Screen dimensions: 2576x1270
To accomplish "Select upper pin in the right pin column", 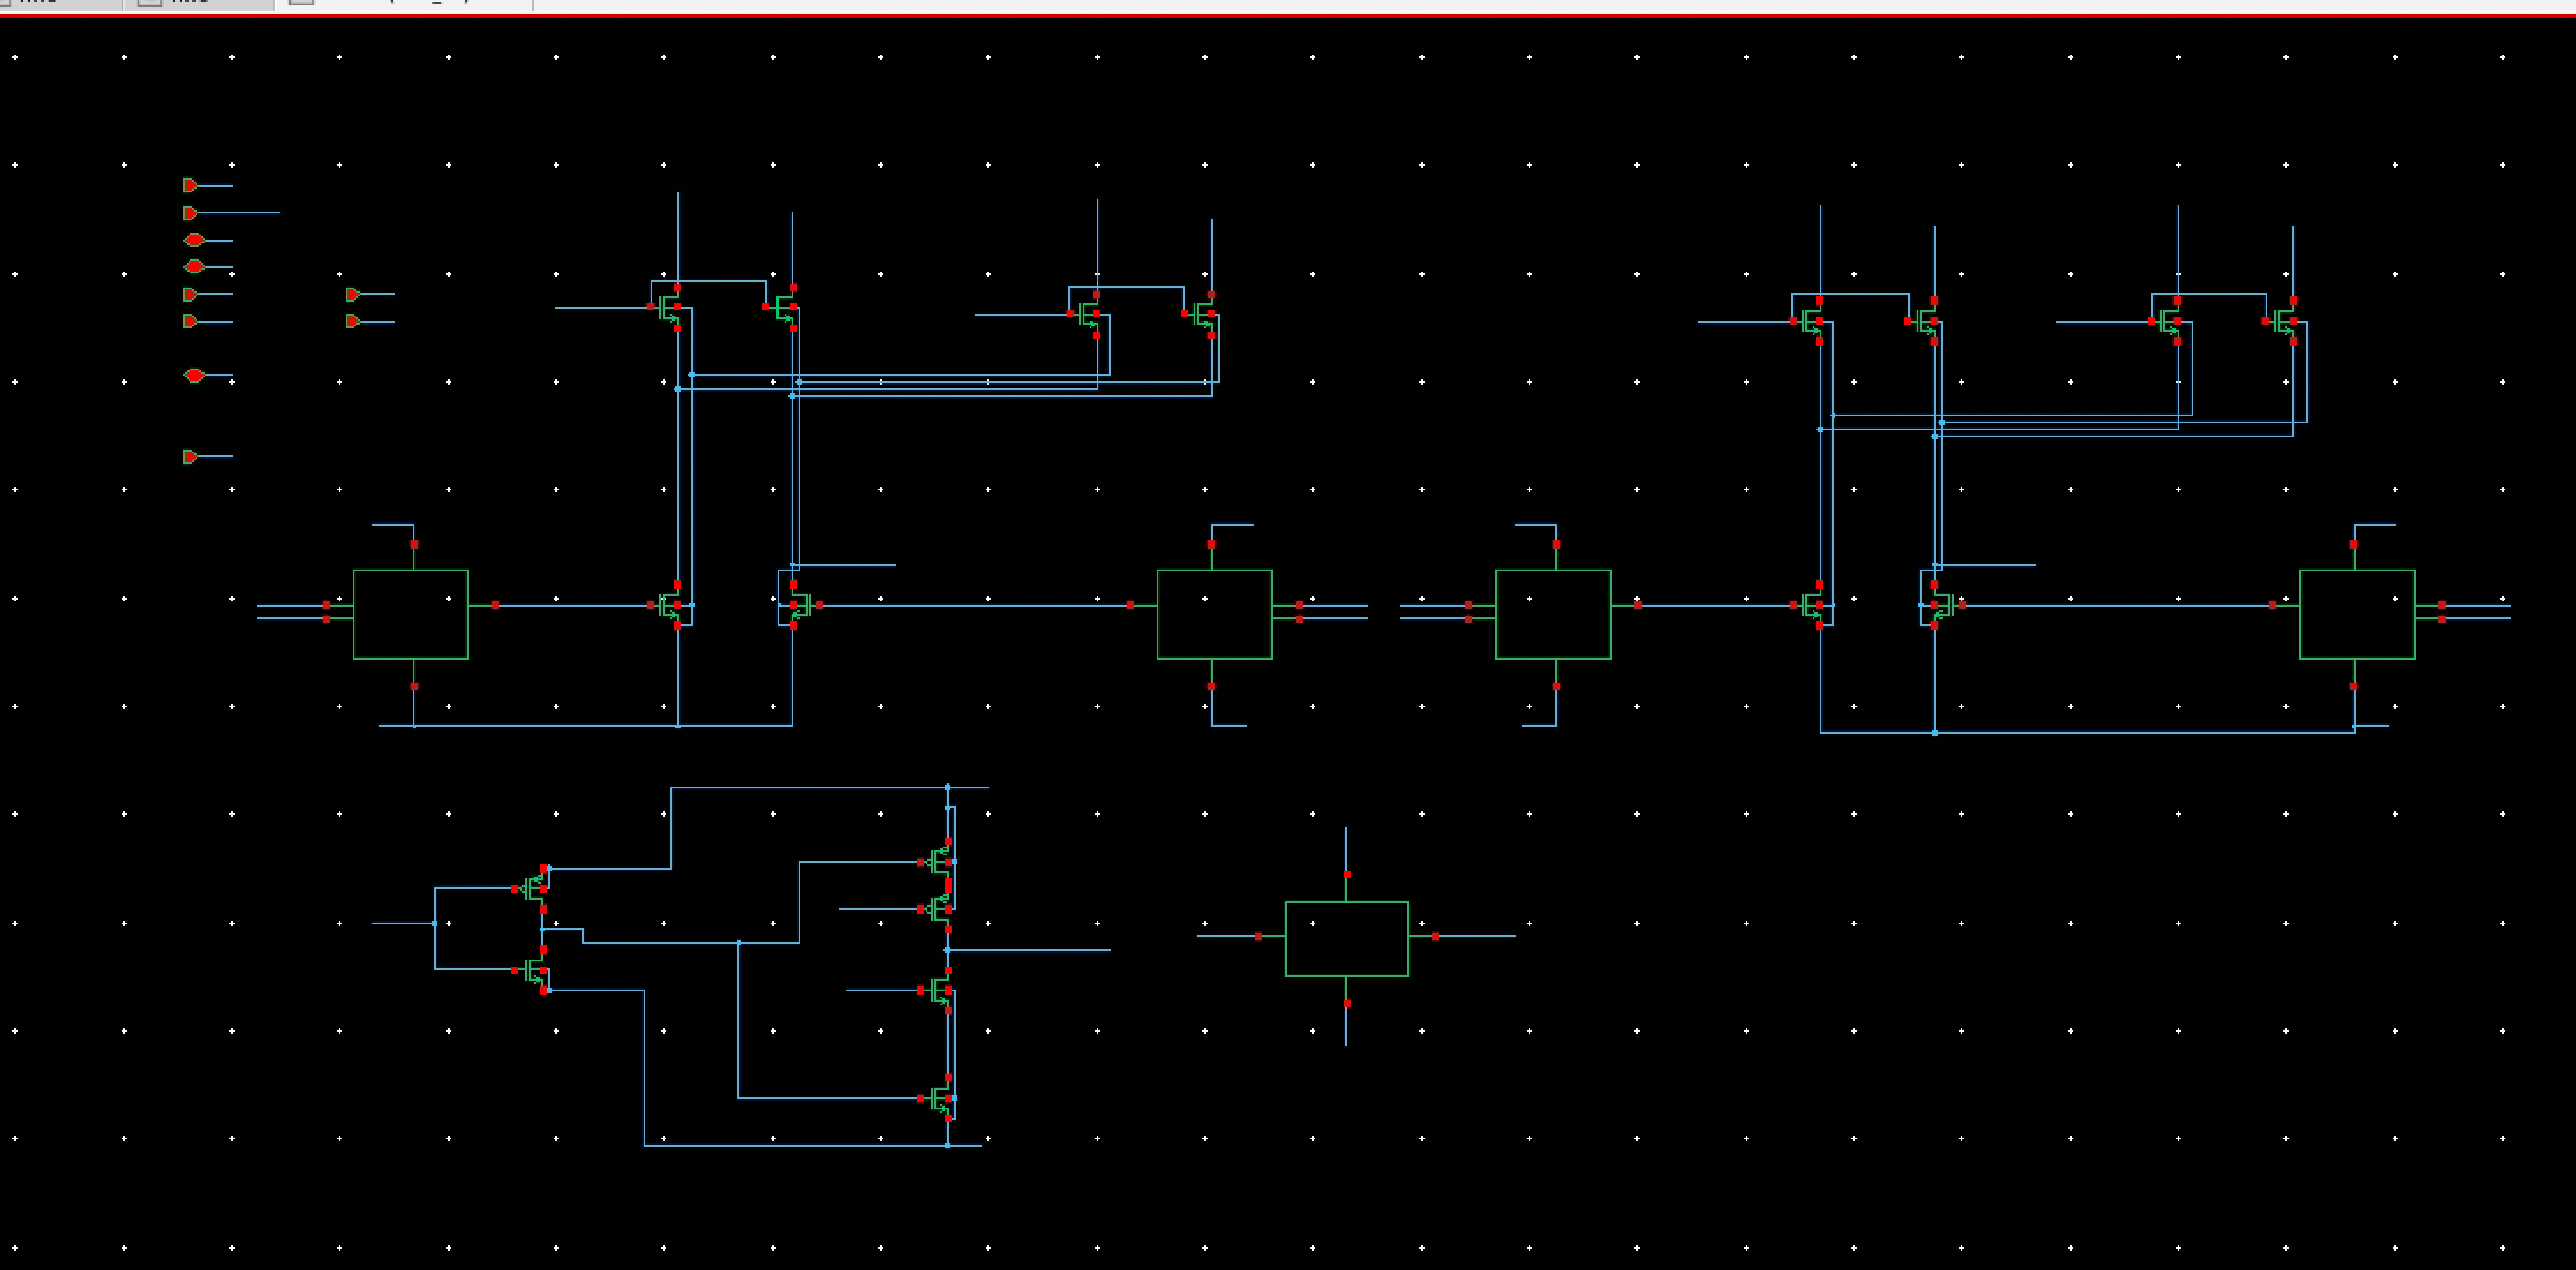I will point(352,295).
